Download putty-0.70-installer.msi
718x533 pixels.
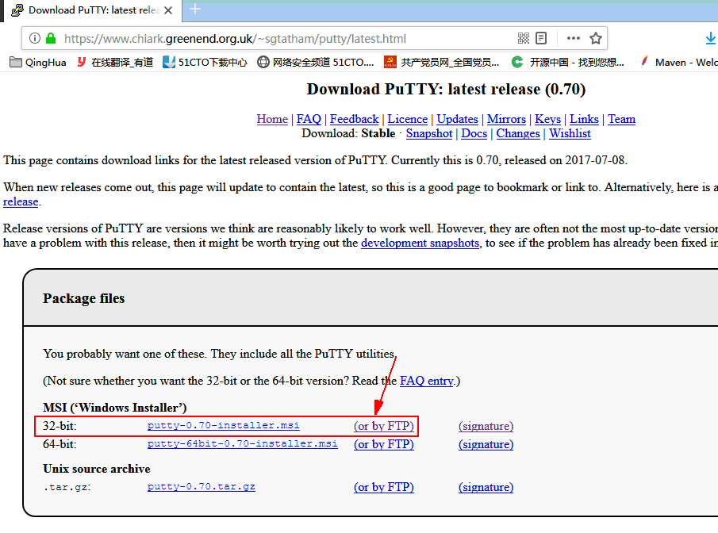point(224,425)
